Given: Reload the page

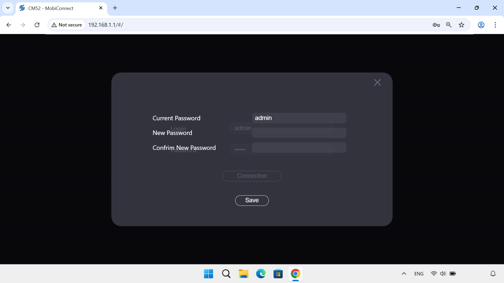Looking at the screenshot, I should 37,25.
